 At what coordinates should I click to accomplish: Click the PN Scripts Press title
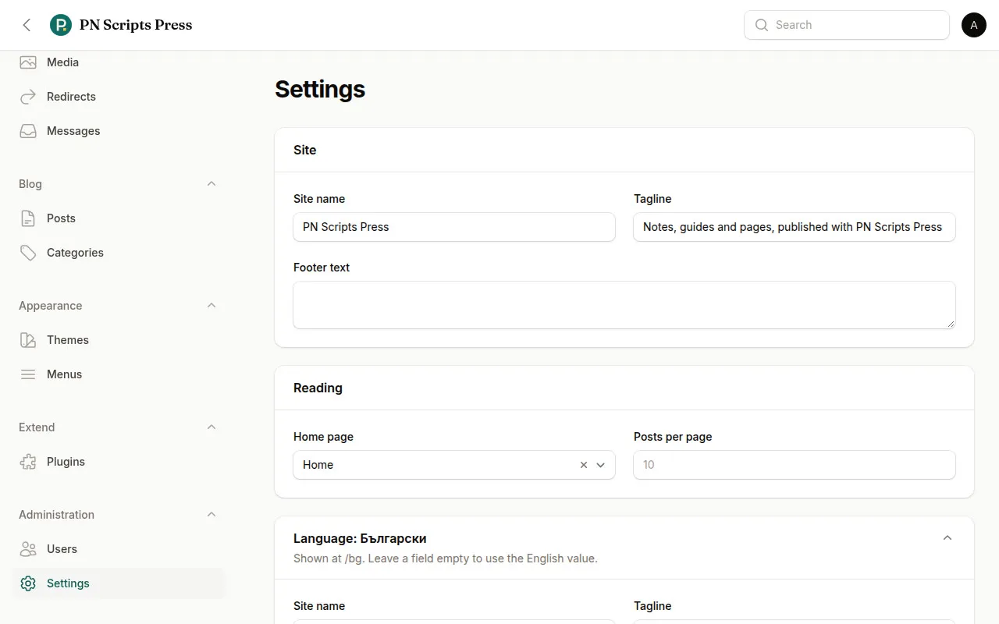pos(136,25)
